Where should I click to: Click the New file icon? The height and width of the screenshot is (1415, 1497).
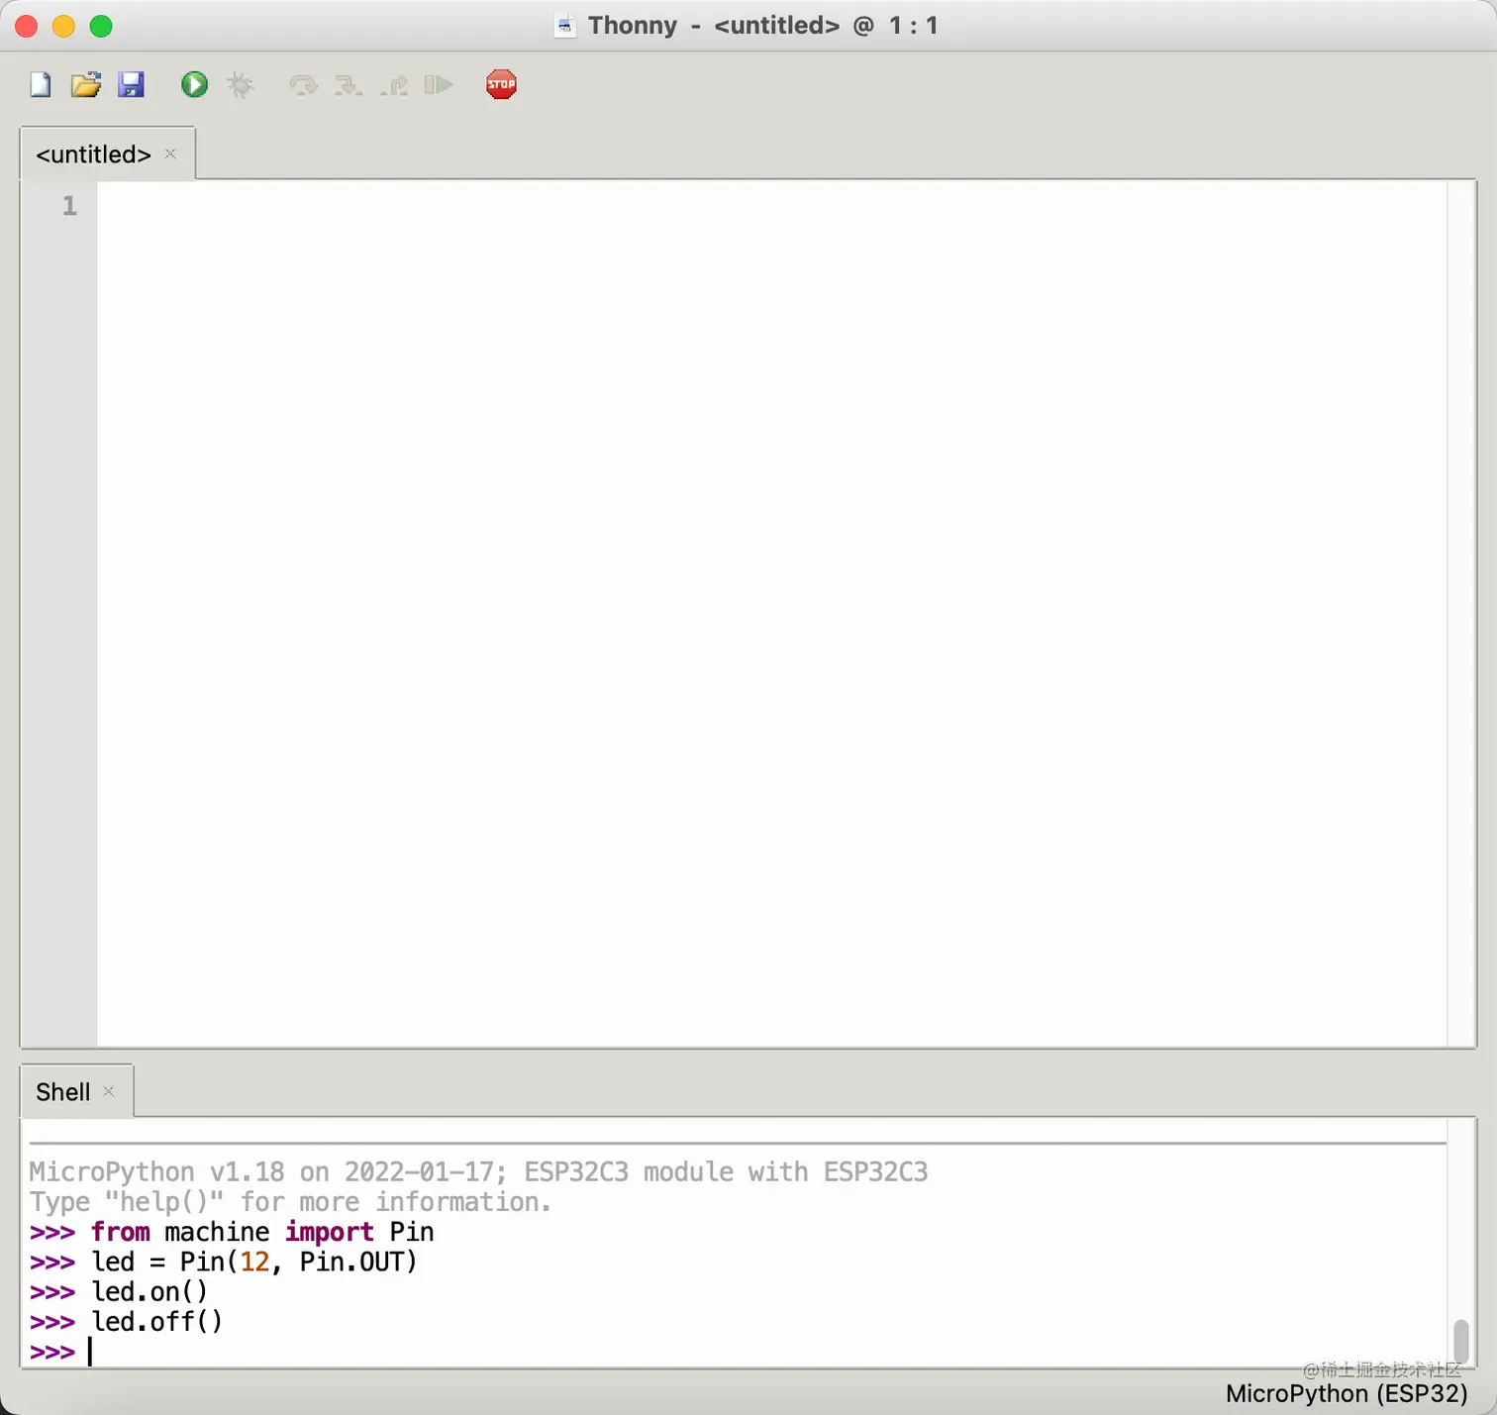41,85
